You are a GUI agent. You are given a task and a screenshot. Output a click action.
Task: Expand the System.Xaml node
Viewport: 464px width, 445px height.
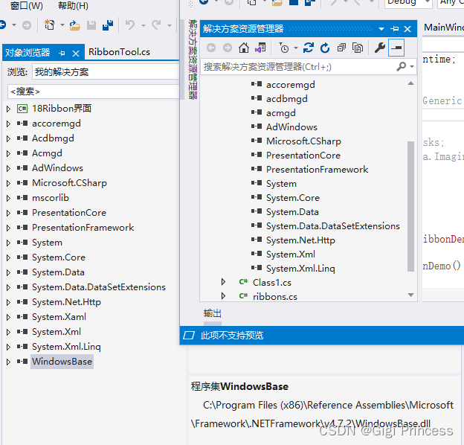(8, 318)
